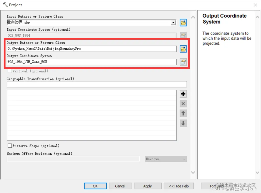Image resolution: width=261 pixels, height=193 pixels.
Task: Click the Output Dataset path field
Action: tap(92, 49)
